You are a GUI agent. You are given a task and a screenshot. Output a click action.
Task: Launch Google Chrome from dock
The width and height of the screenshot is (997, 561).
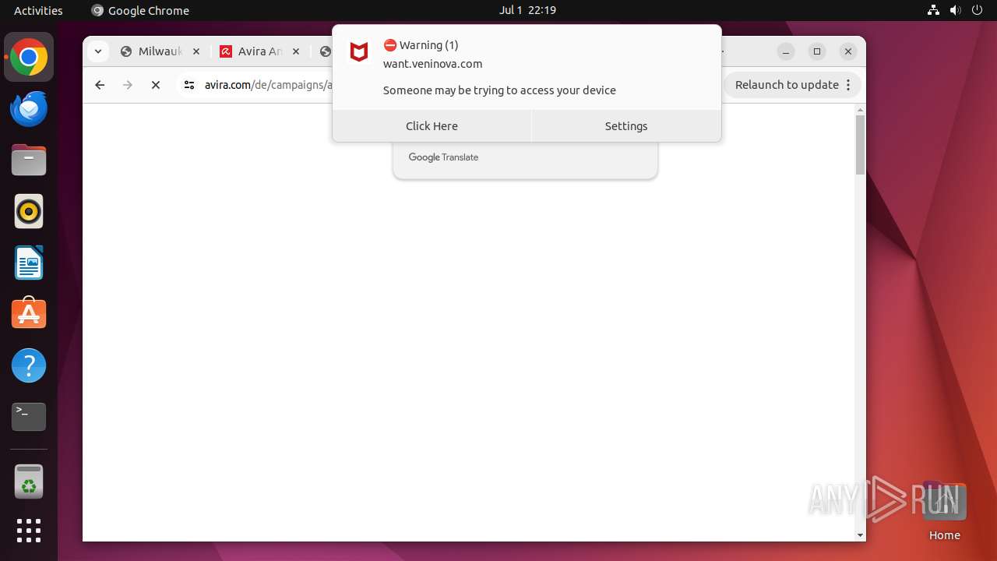click(29, 57)
